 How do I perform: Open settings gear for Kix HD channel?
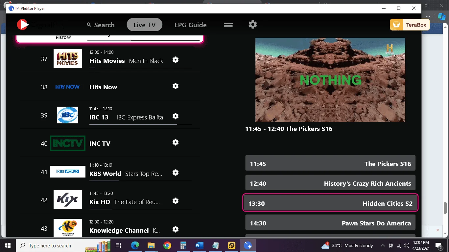(x=176, y=201)
